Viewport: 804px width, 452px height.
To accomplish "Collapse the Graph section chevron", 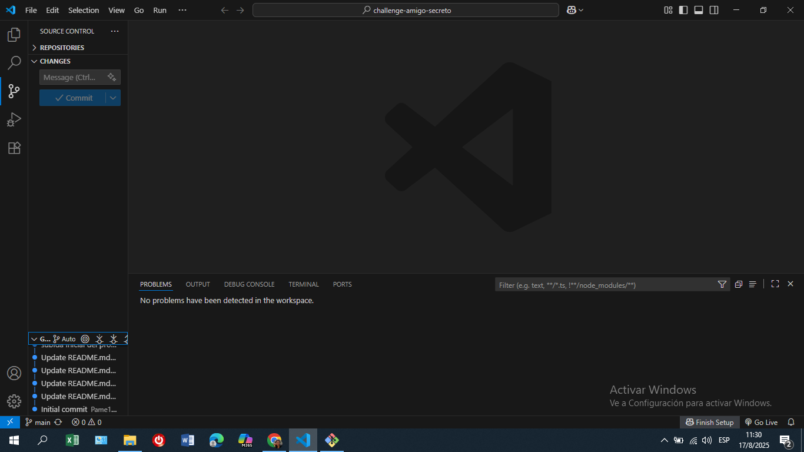I will tap(34, 339).
